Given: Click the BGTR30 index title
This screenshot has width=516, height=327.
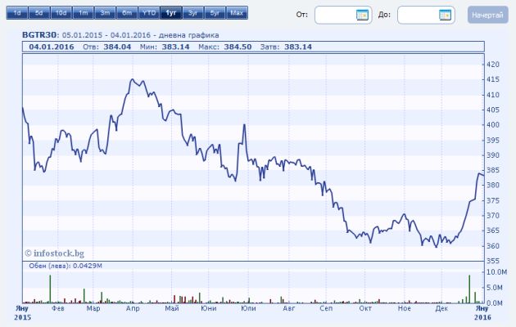Looking at the screenshot, I should [40, 36].
